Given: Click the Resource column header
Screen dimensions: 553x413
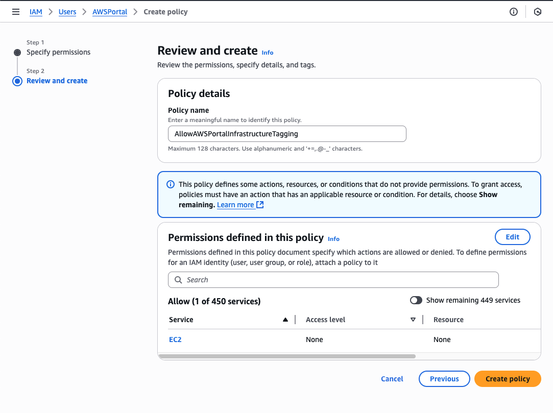Looking at the screenshot, I should click(x=448, y=320).
